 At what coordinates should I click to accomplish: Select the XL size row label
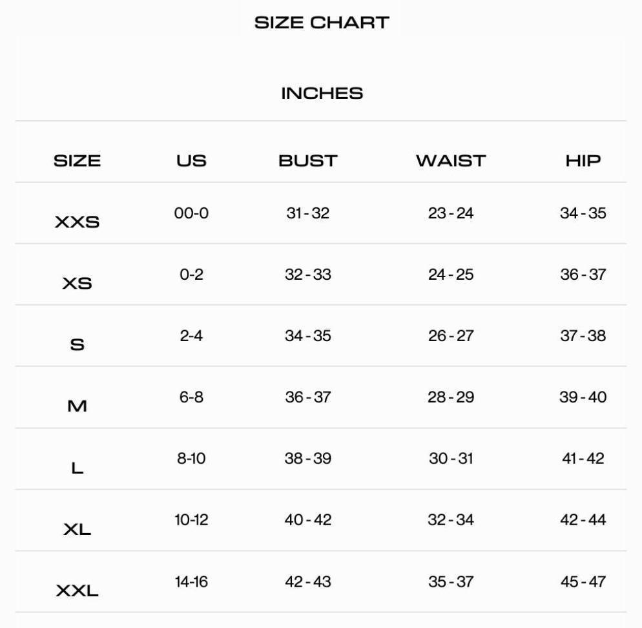[77, 530]
